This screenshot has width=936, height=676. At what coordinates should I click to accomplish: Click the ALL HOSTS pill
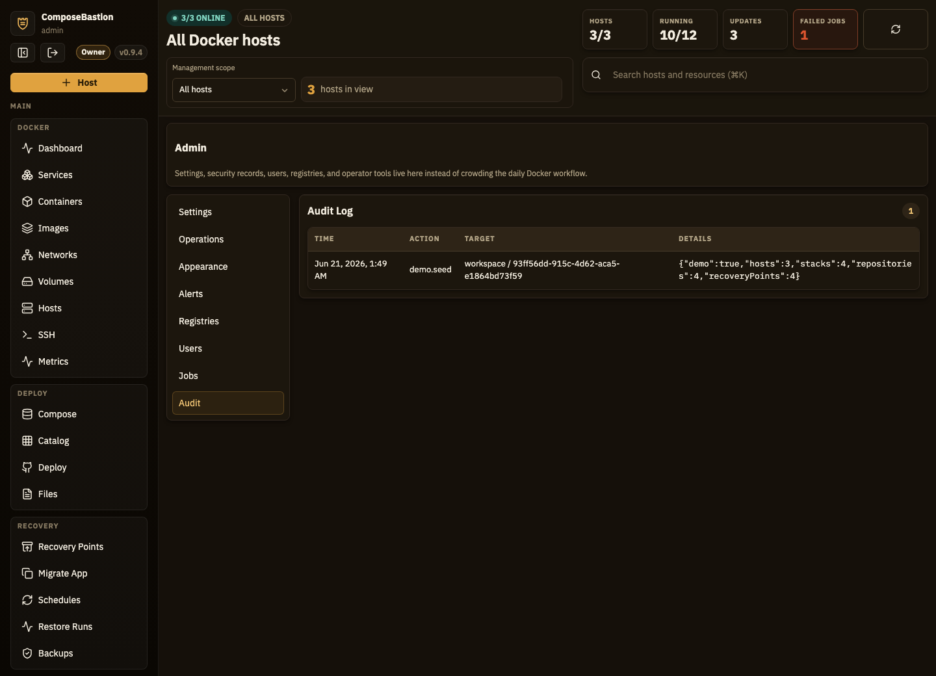point(264,18)
